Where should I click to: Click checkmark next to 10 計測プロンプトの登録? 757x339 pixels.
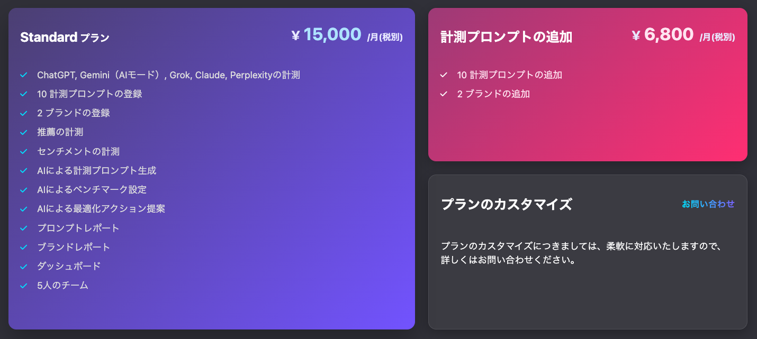23,94
